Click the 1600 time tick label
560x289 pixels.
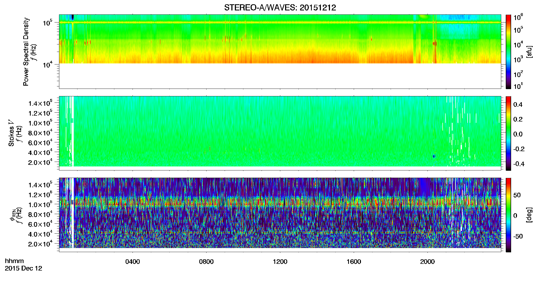(354, 262)
